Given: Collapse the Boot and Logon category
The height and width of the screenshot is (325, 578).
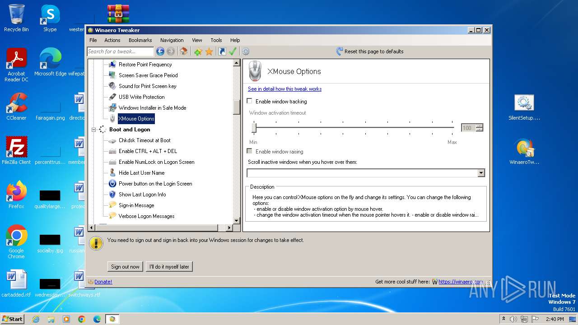Looking at the screenshot, I should tap(94, 130).
